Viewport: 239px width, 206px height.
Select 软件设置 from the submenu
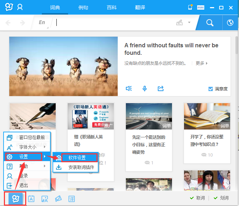pyautogui.click(x=78, y=158)
